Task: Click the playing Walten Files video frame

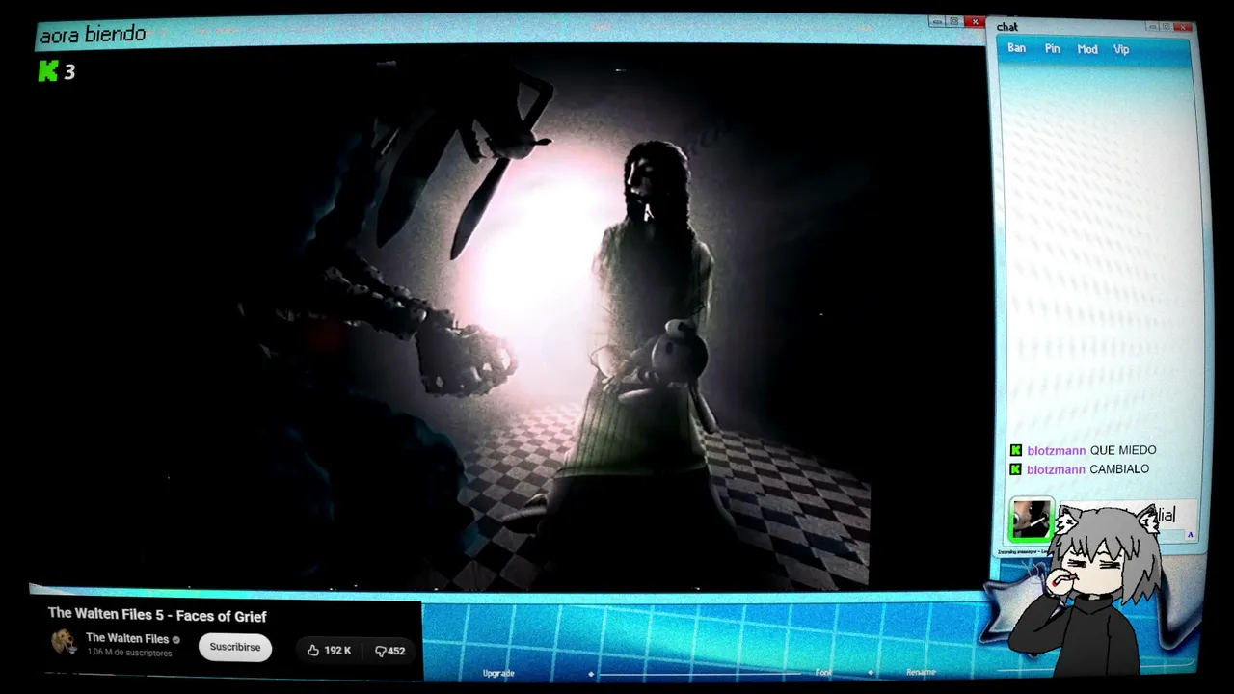Action: click(x=511, y=318)
